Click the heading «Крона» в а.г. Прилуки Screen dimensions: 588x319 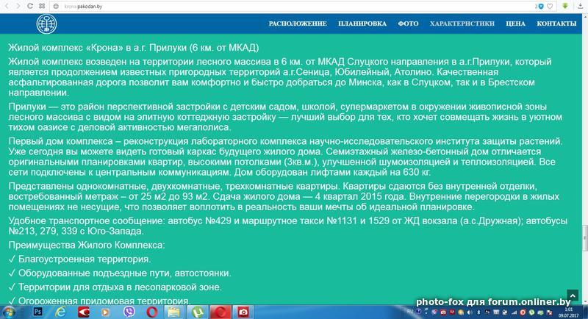133,48
